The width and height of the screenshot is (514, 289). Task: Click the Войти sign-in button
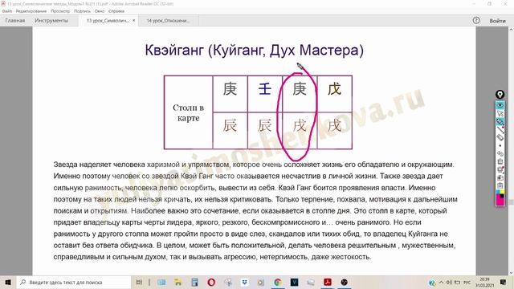click(498, 21)
